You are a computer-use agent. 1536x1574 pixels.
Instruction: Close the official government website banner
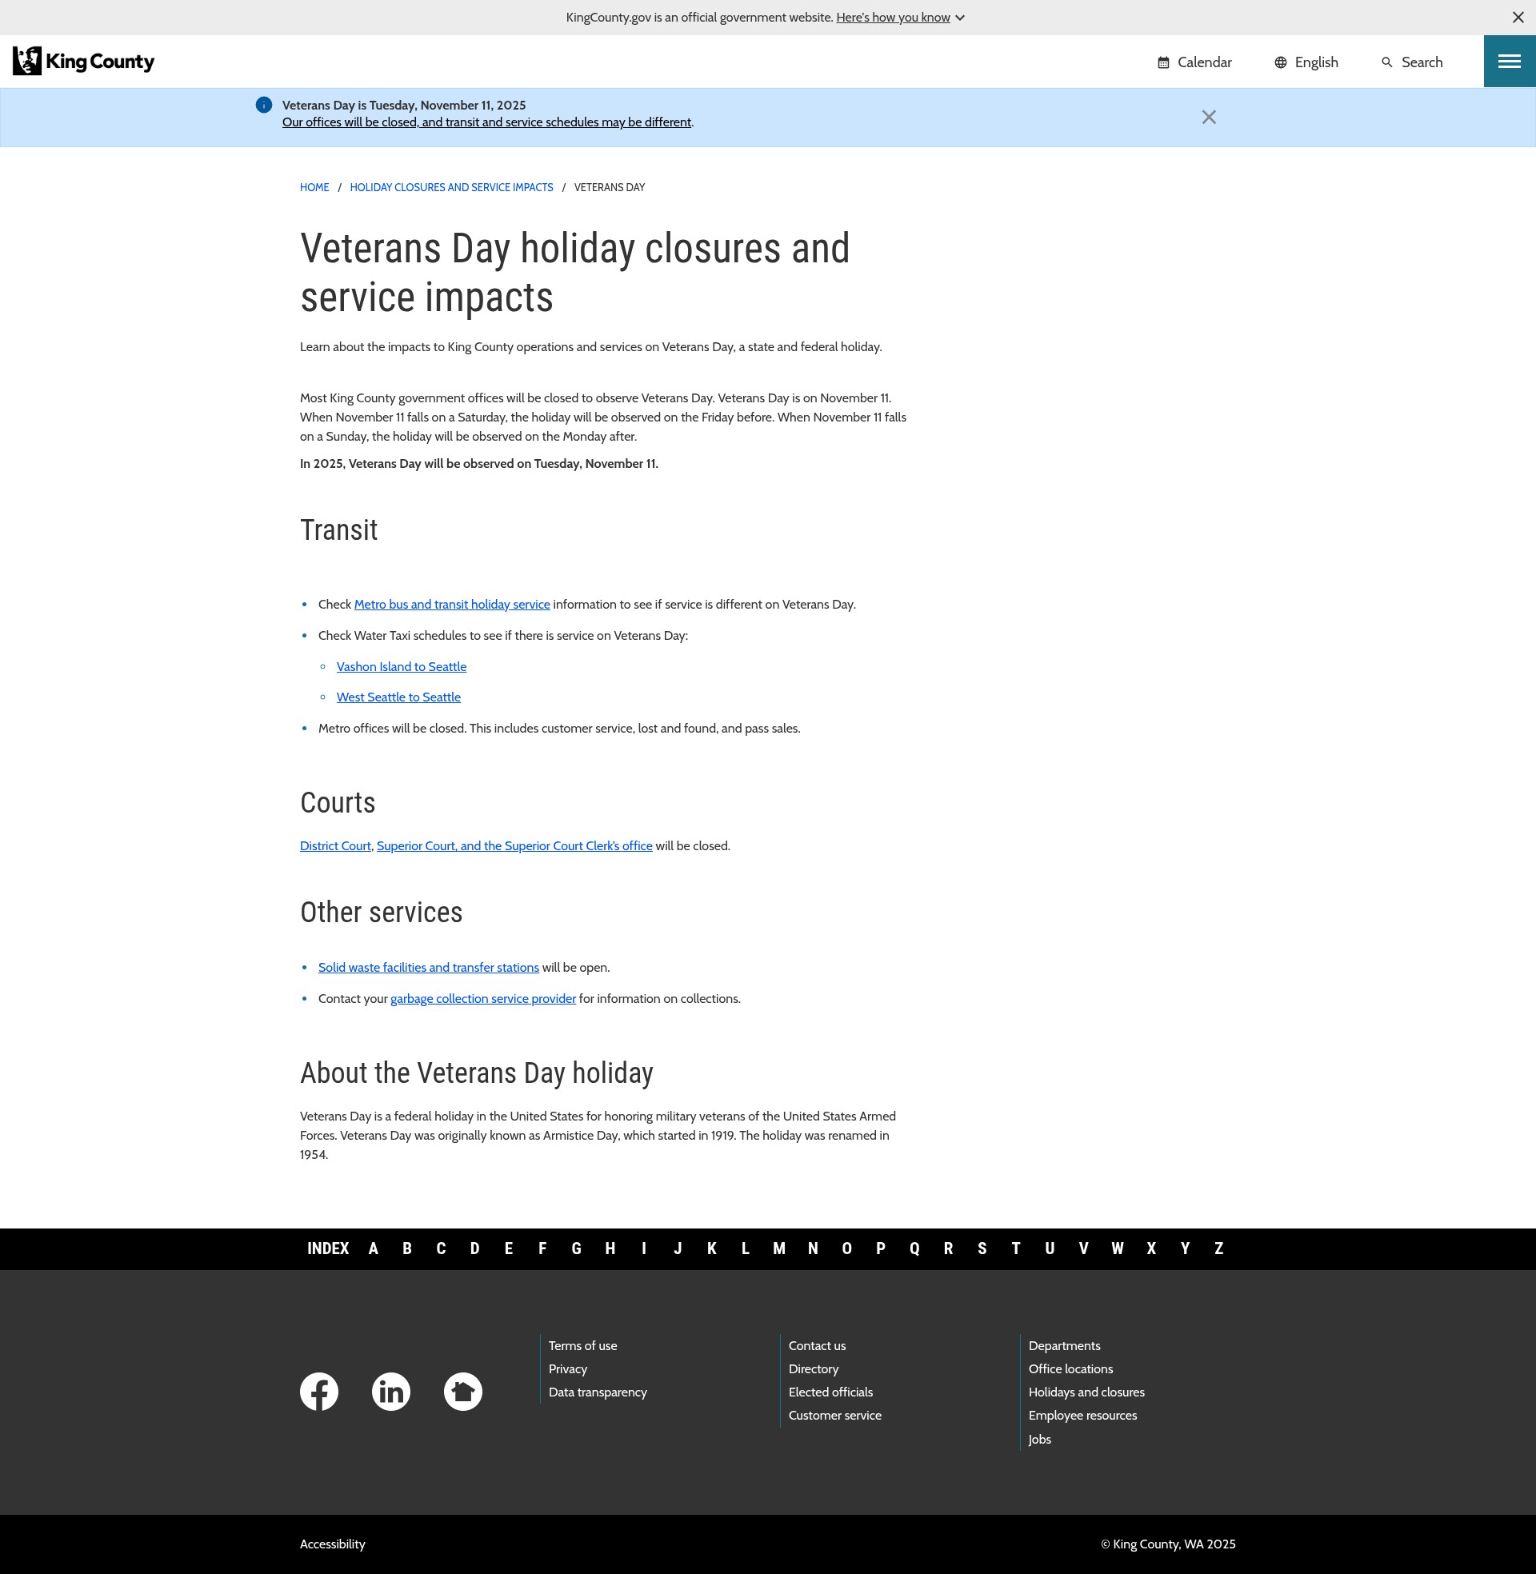click(x=1518, y=17)
